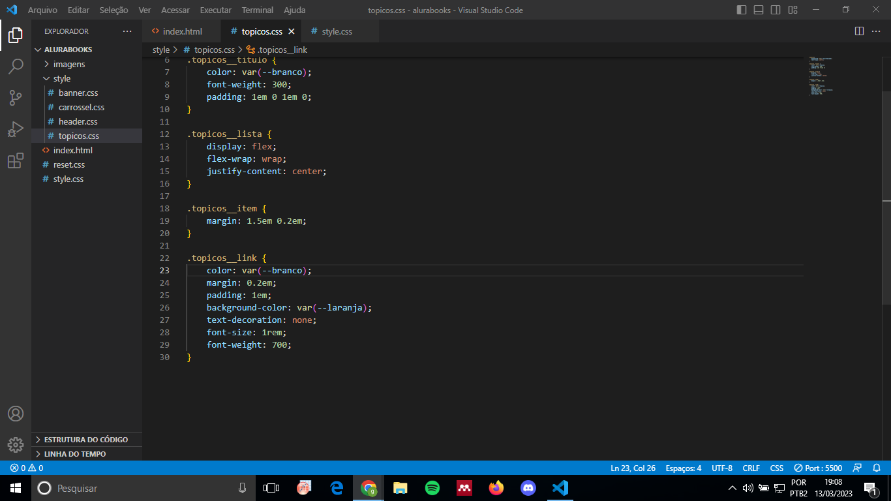The width and height of the screenshot is (891, 501).
Task: Open Editar menu
Action: tap(78, 10)
